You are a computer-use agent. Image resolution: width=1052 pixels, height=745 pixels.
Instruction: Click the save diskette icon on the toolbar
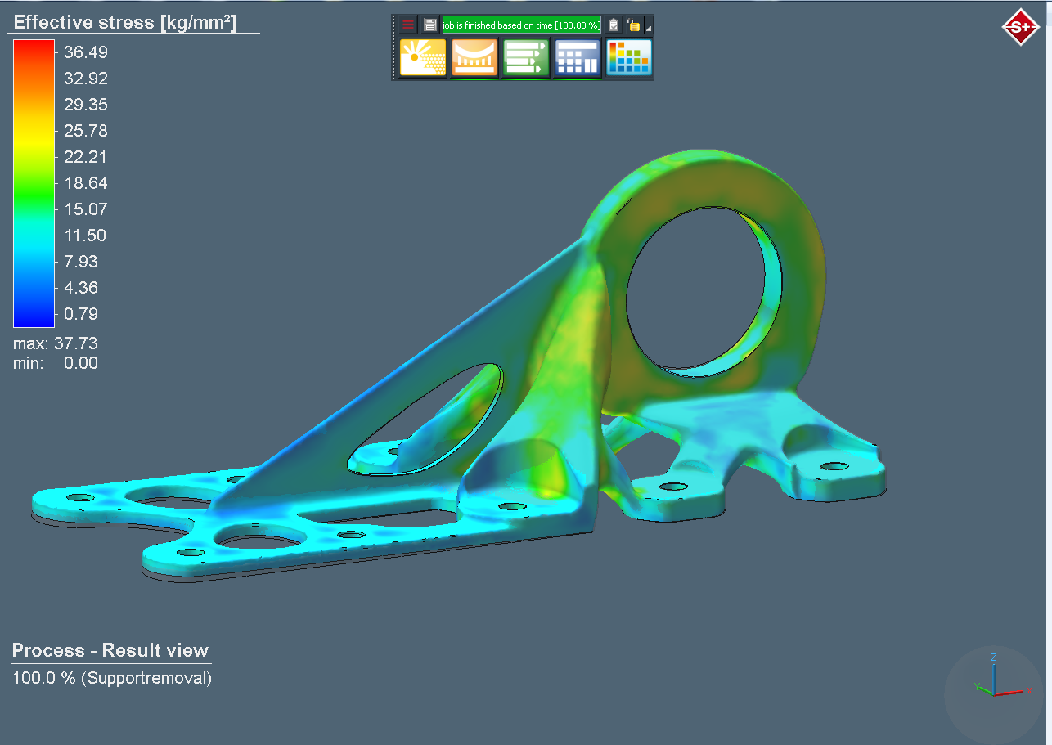pyautogui.click(x=429, y=25)
